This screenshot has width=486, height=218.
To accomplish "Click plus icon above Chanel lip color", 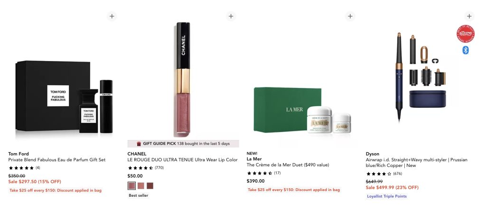I will pyautogui.click(x=231, y=16).
